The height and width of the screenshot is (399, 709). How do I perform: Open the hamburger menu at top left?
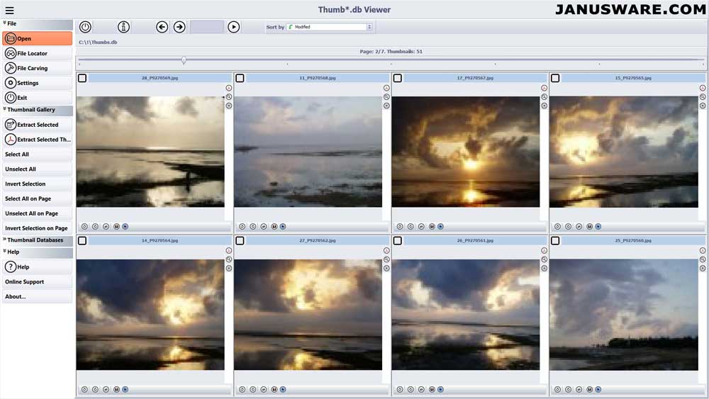(9, 10)
